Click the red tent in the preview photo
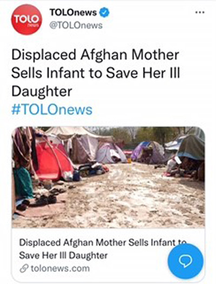Screen dimensions: 216x284 (53, 159)
